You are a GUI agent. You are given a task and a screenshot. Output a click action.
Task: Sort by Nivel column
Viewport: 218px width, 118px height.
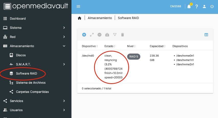(131, 46)
